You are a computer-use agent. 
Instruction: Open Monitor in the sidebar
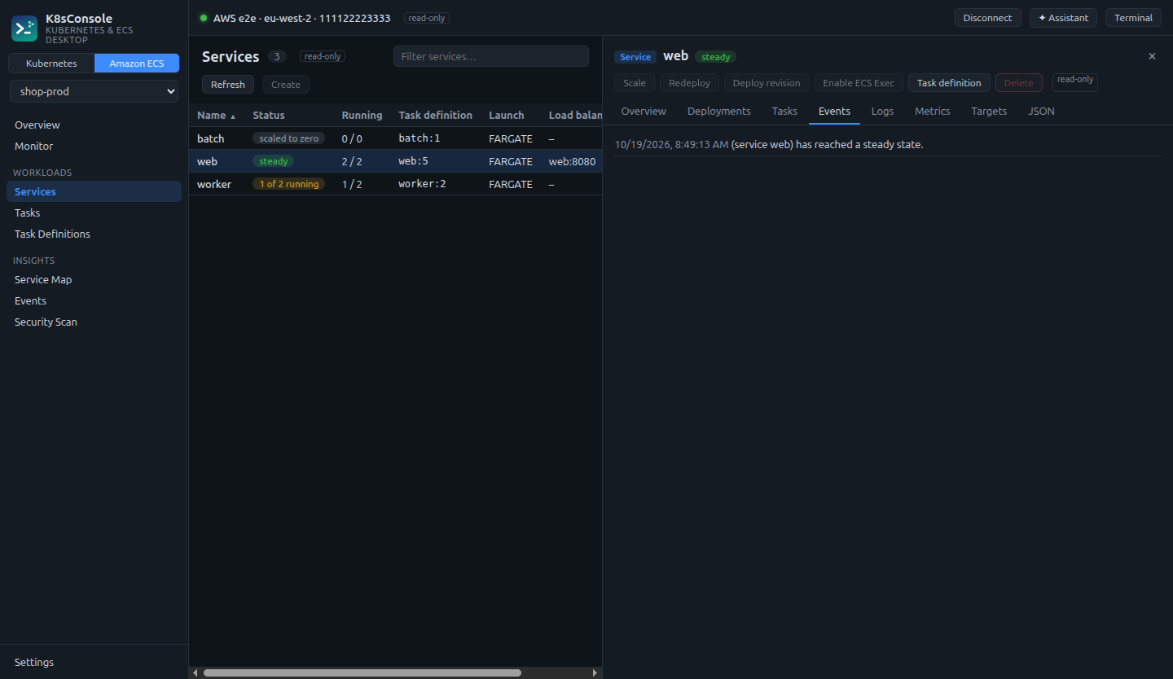(x=94, y=146)
